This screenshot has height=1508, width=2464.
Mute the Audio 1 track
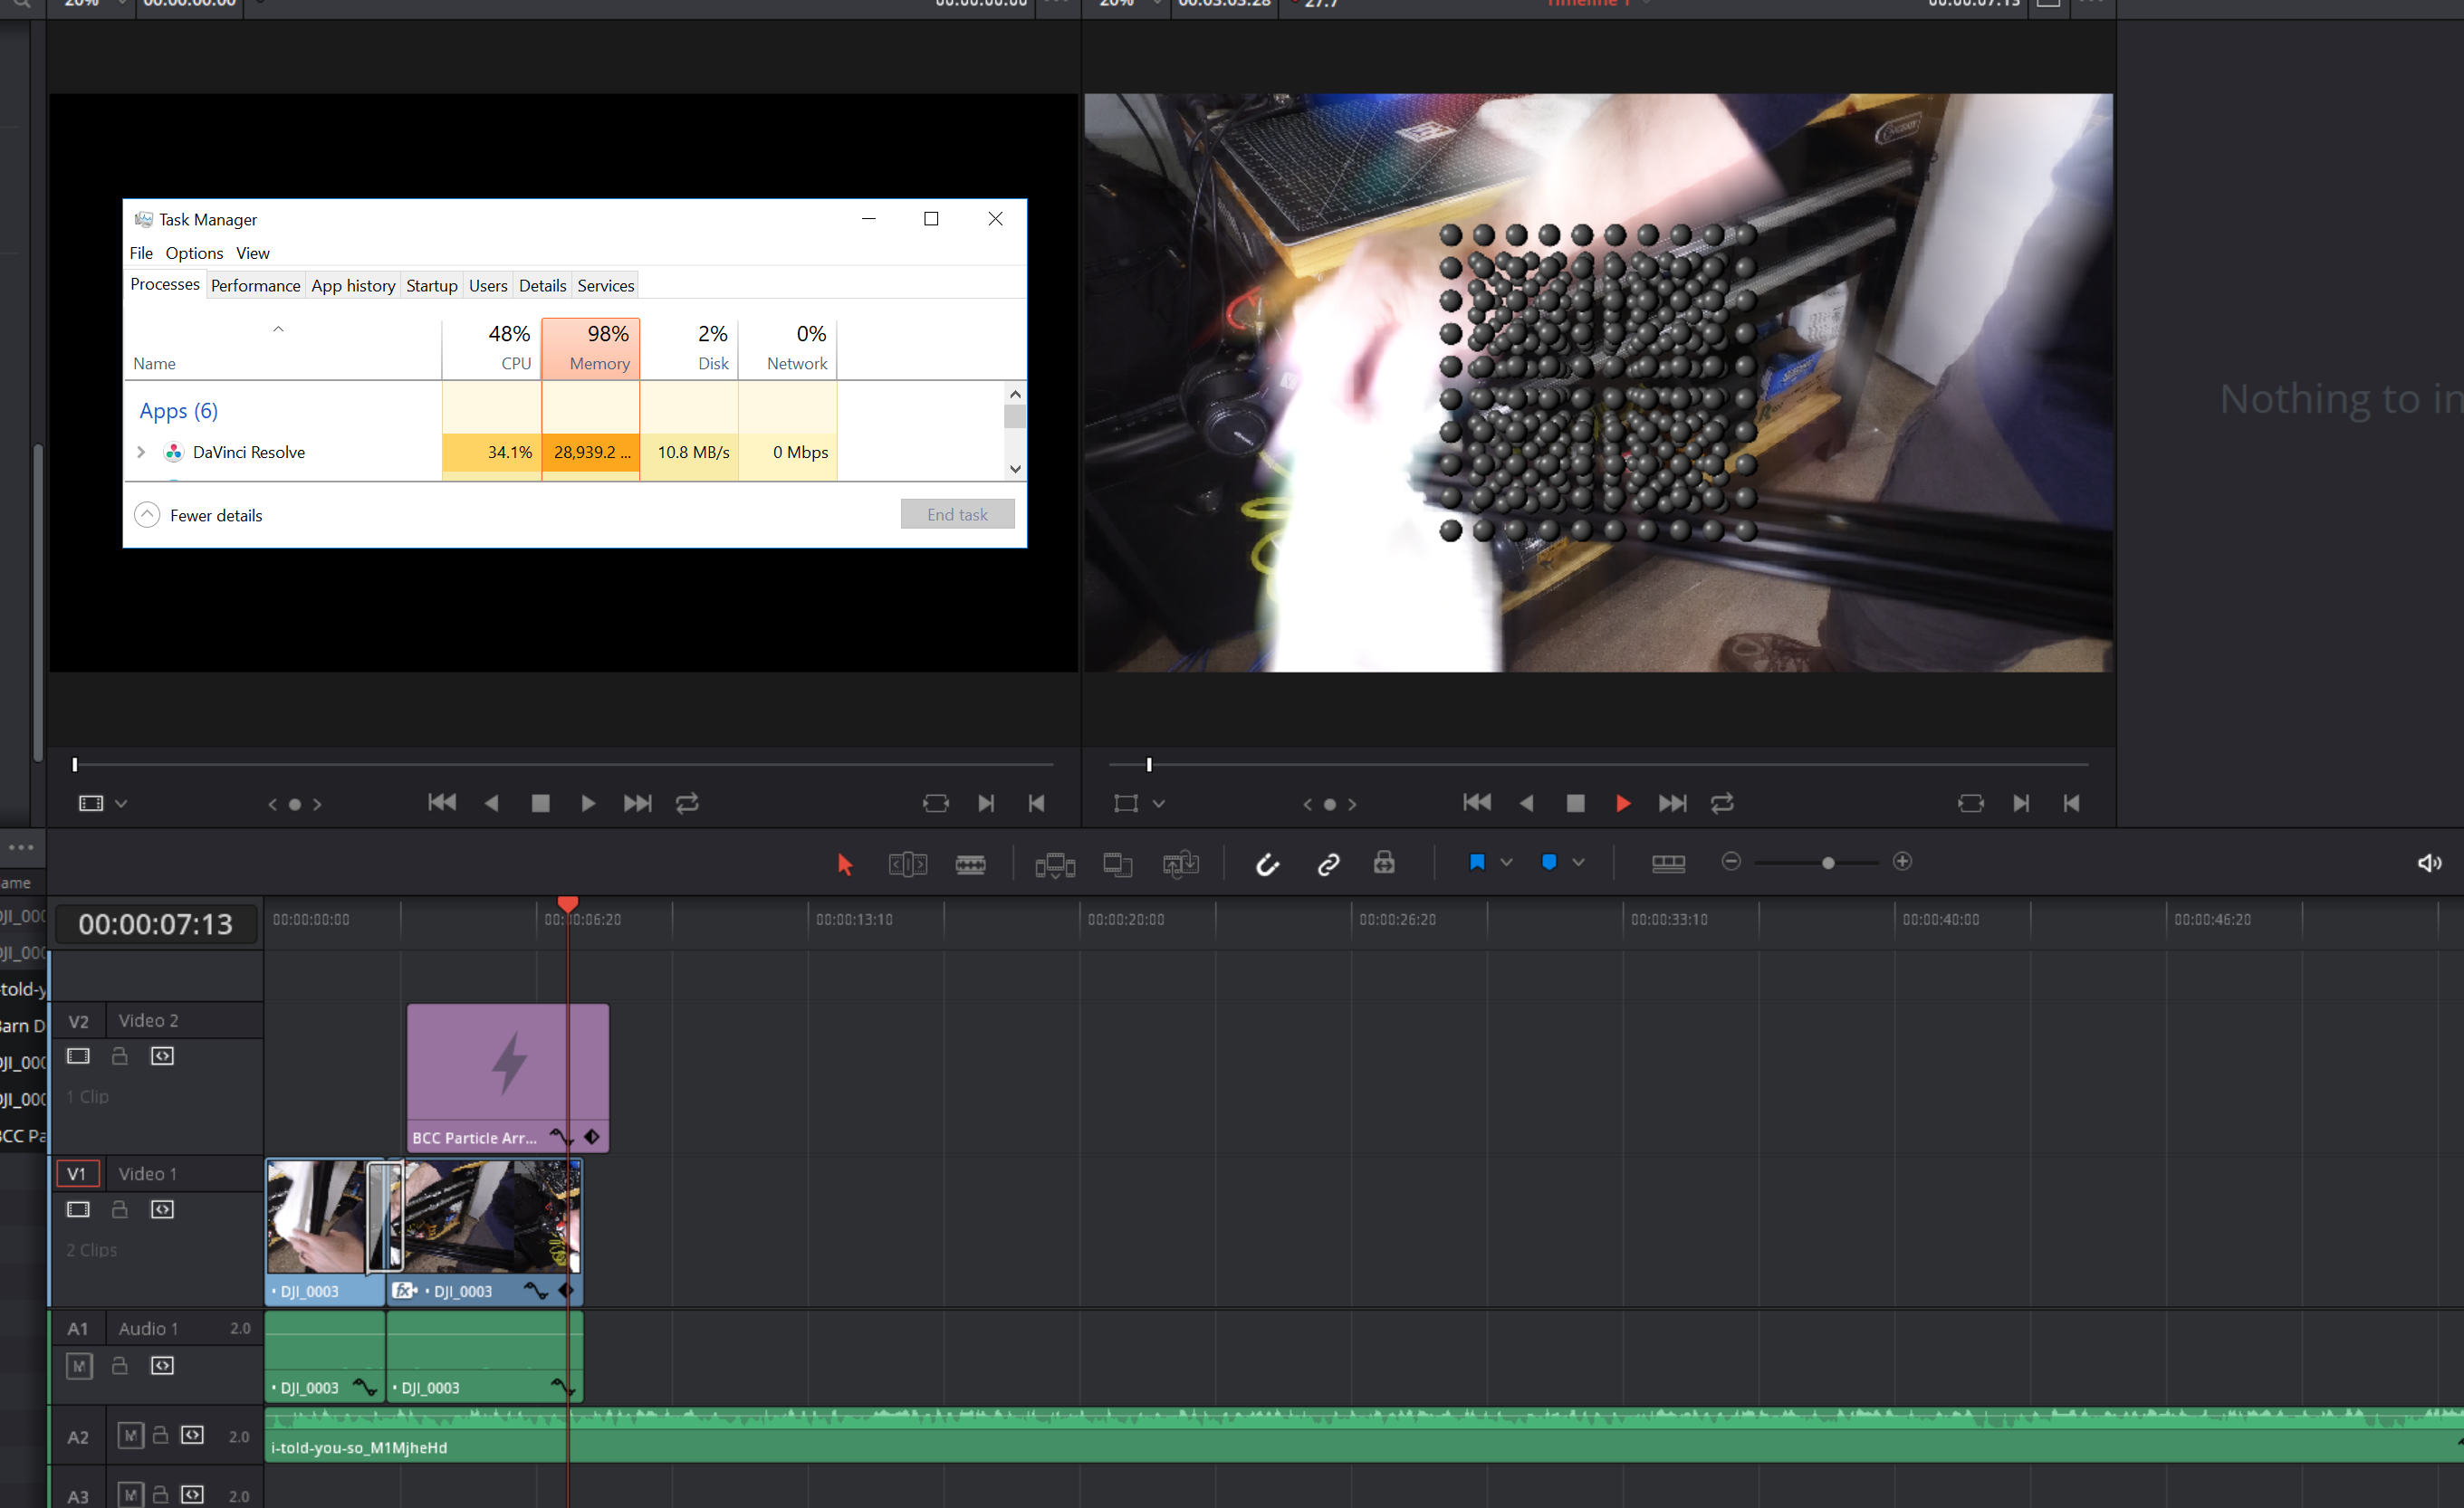coord(79,1366)
